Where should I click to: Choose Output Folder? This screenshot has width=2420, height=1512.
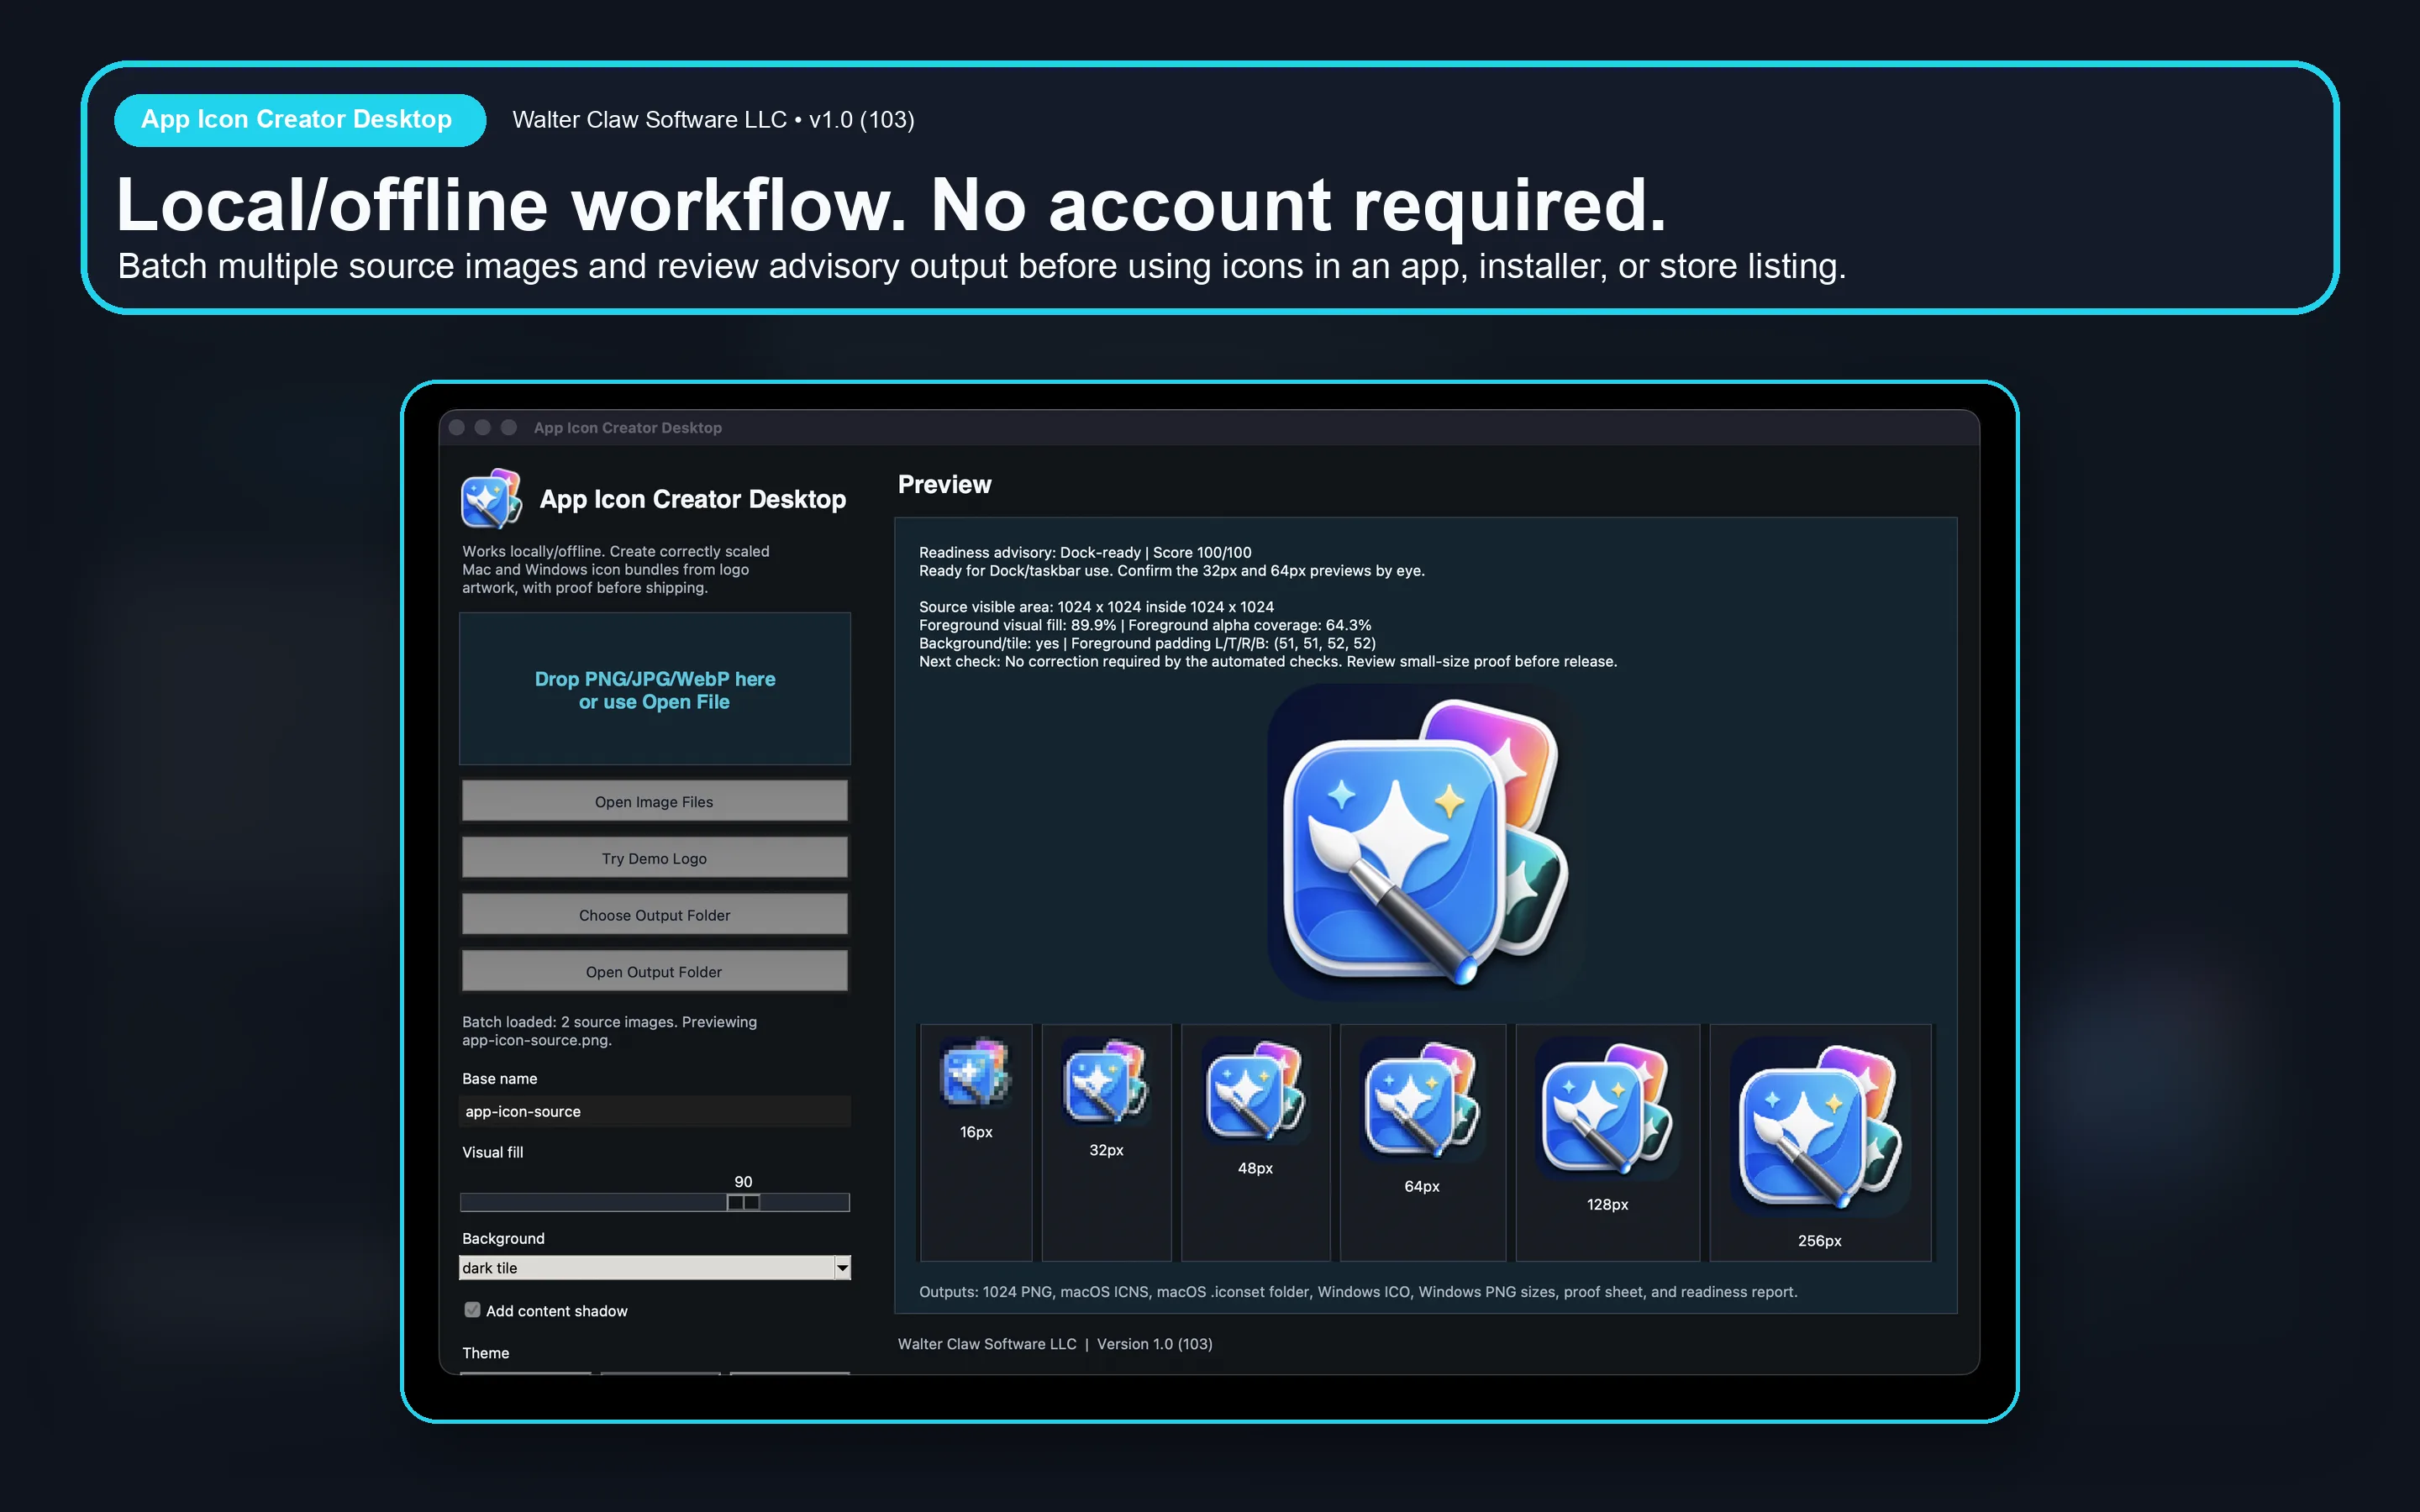[x=654, y=914]
